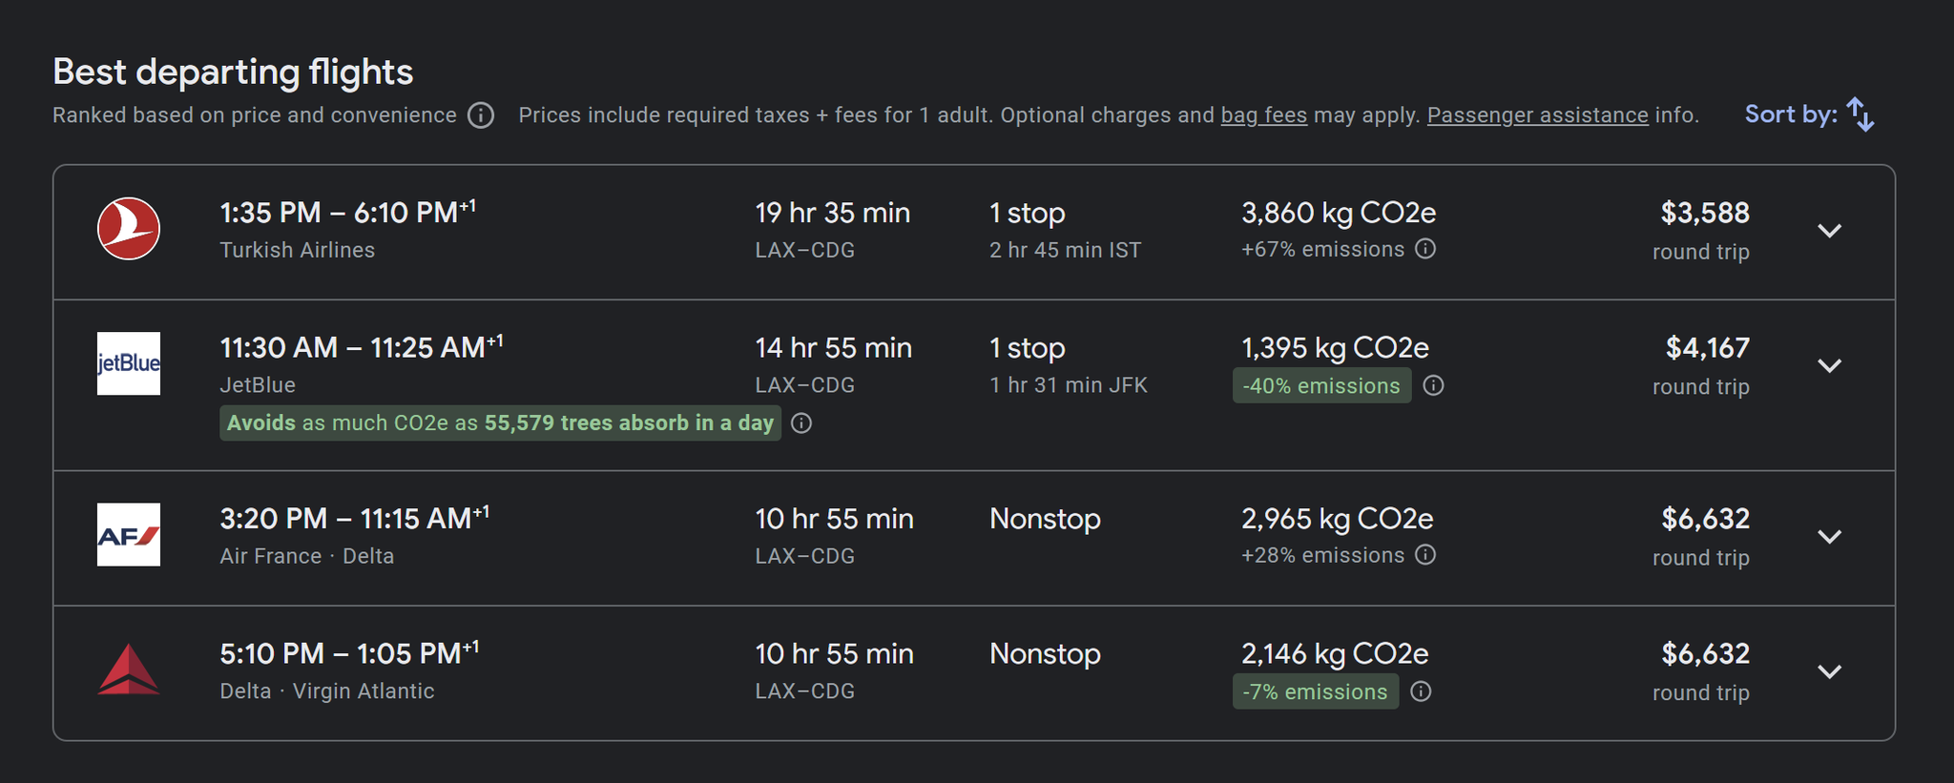The height and width of the screenshot is (783, 1954).
Task: Click the -7% emissions green badge
Action: coord(1316,691)
